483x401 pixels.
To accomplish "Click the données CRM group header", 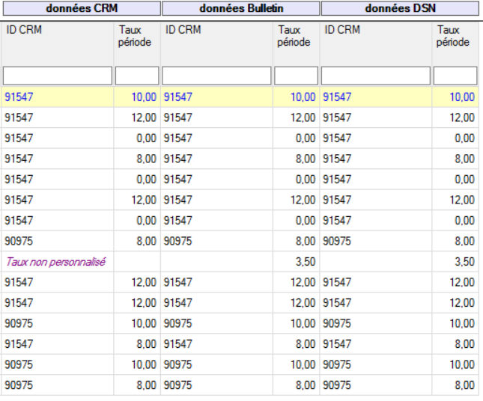I will [x=82, y=8].
